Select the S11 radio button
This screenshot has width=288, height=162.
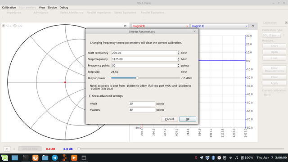(4, 26)
